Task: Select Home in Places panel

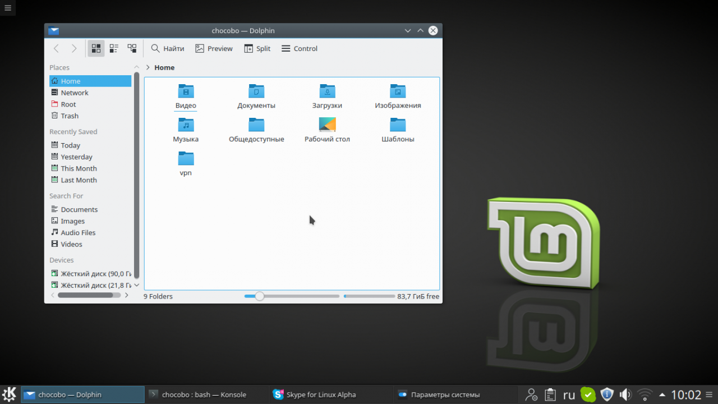Action: [x=90, y=81]
